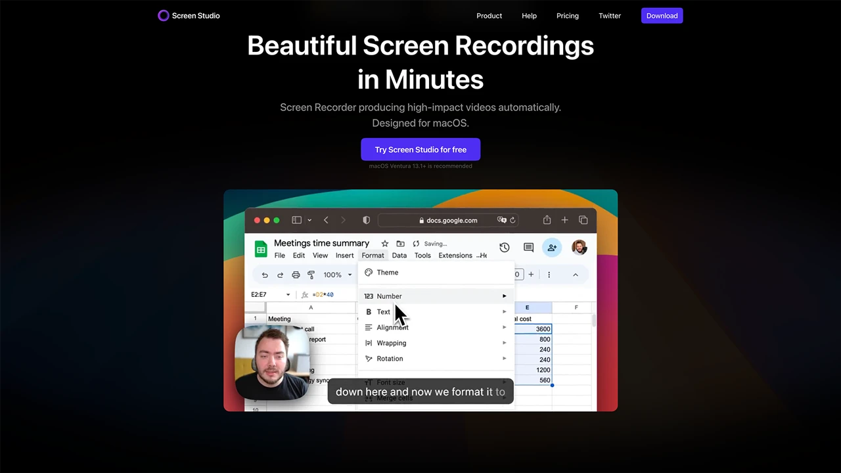Select the paint format roller icon

pyautogui.click(x=311, y=275)
